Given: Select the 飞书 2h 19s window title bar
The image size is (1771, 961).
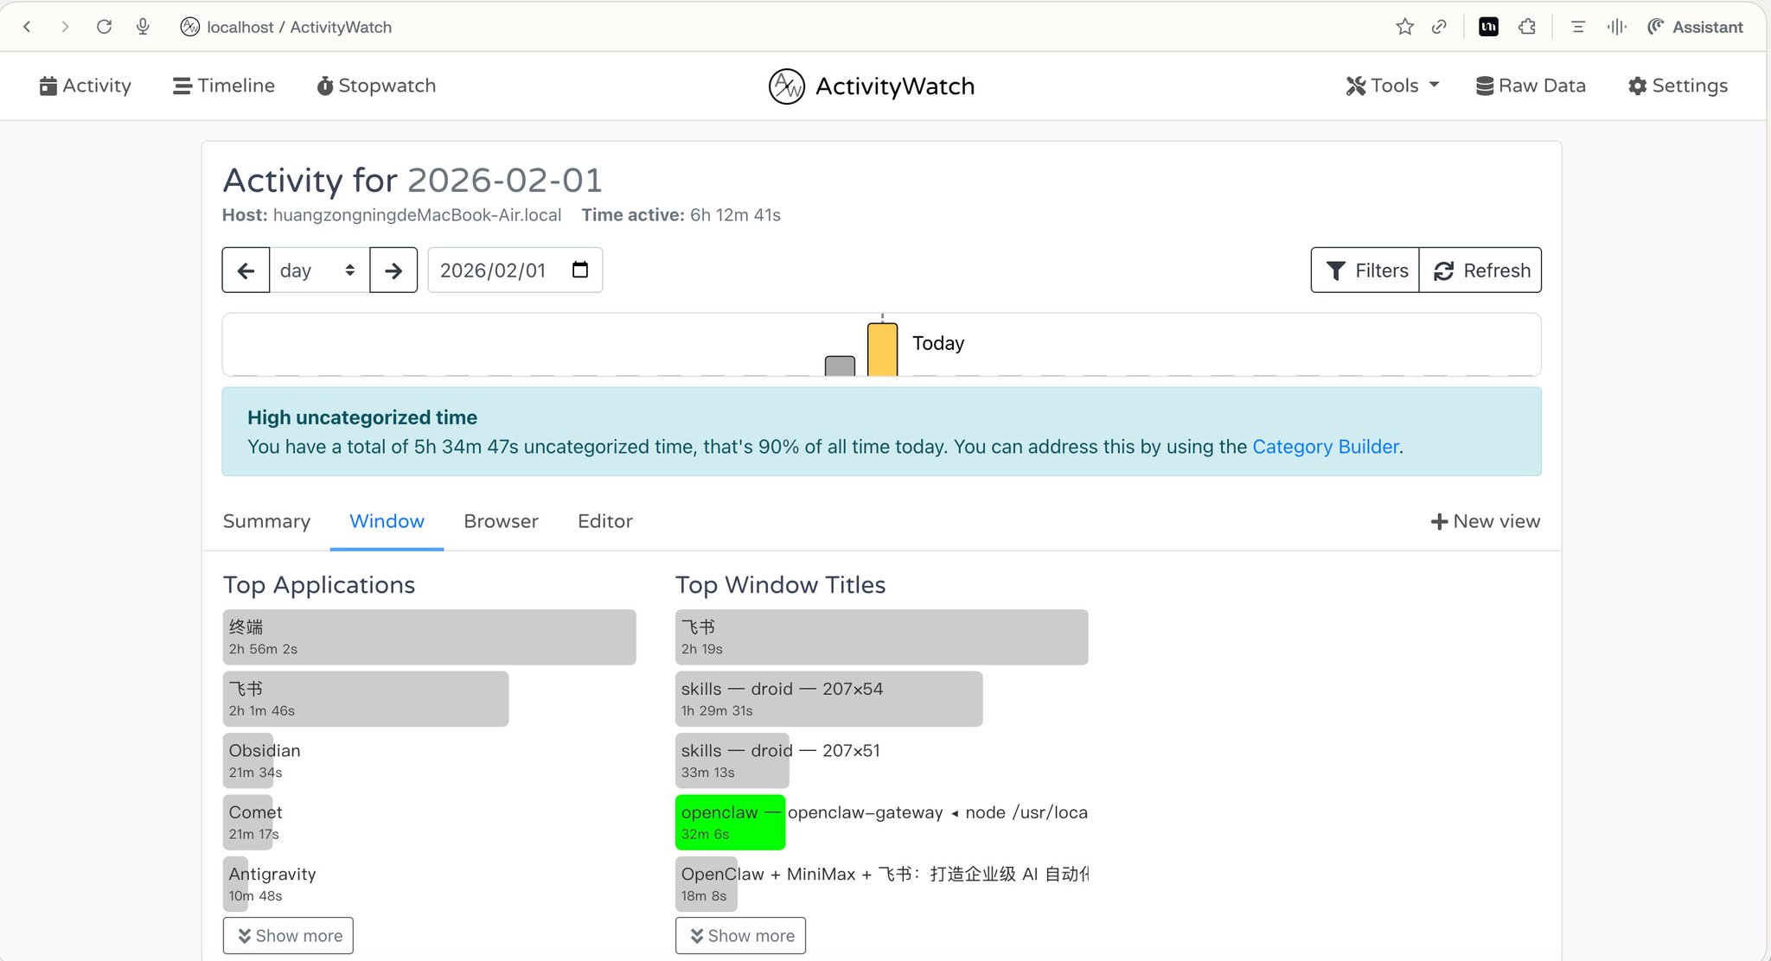Looking at the screenshot, I should (881, 637).
